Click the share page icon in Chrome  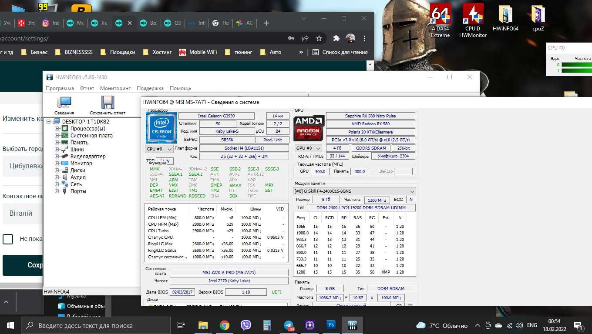(306, 38)
